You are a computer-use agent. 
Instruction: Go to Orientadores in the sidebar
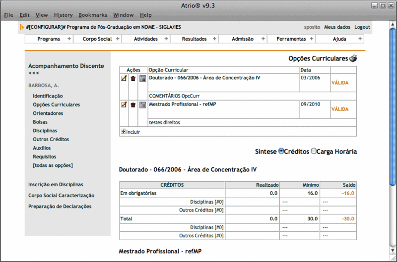[x=48, y=113]
